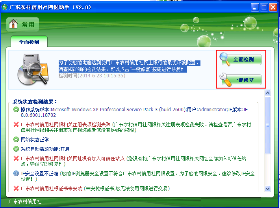Select the text 系统自动播放功能:开启
The height and width of the screenshot is (208, 280).
coord(45,149)
